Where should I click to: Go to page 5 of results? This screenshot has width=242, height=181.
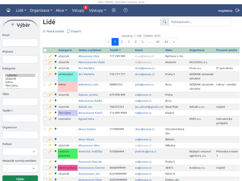point(142,42)
